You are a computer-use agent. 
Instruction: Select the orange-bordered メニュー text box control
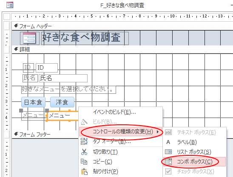pyautogui.click(x=63, y=116)
